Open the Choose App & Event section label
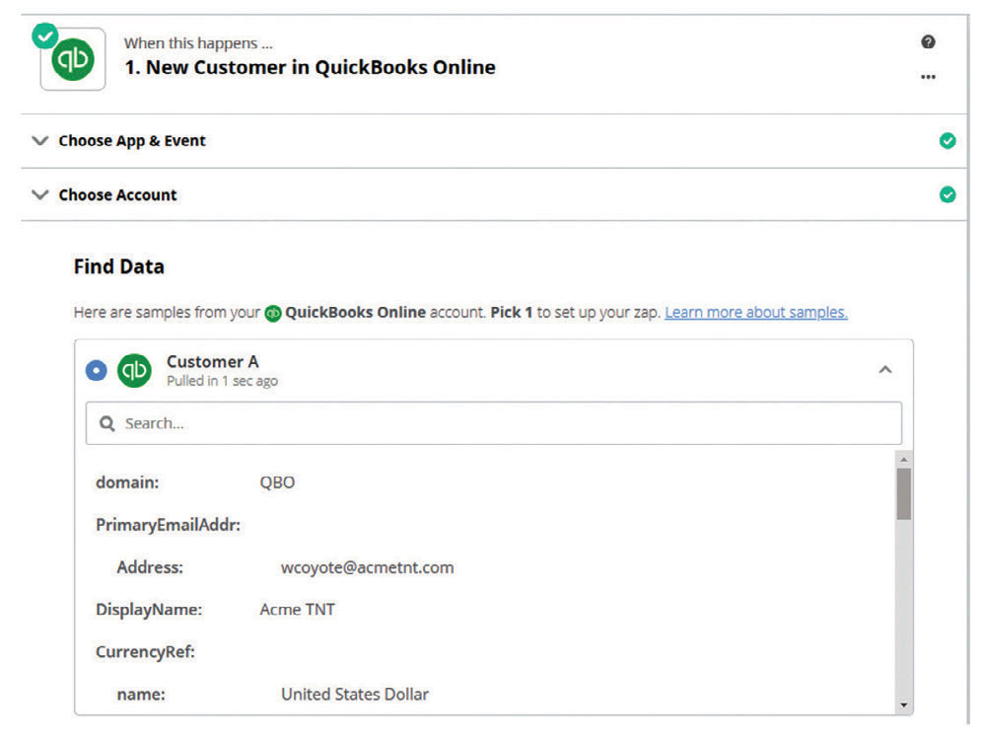 (132, 141)
